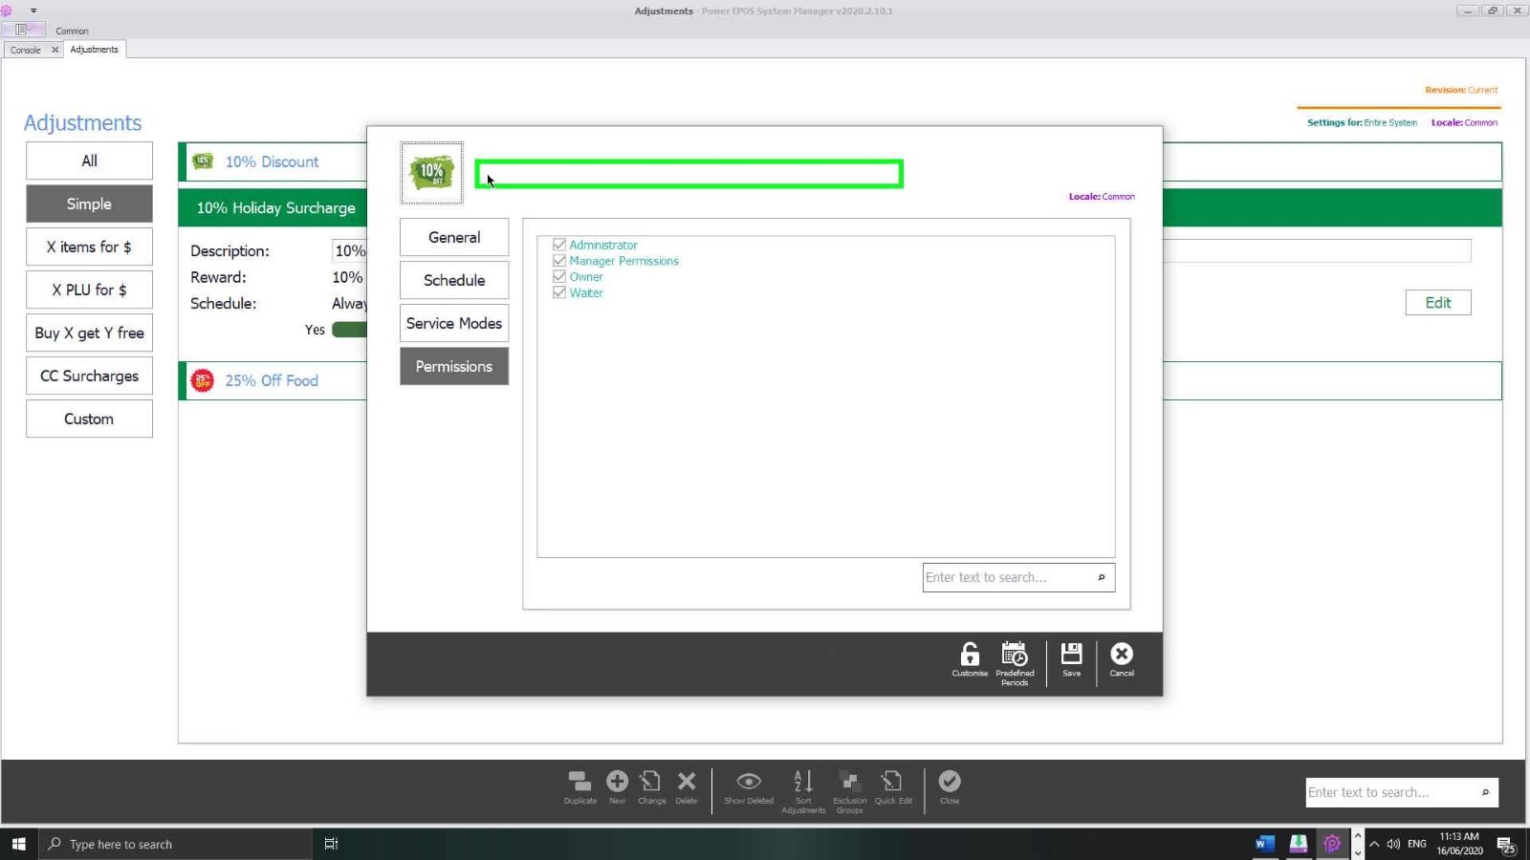
Task: Toggle the Manager Permissions checkbox
Action: point(559,261)
